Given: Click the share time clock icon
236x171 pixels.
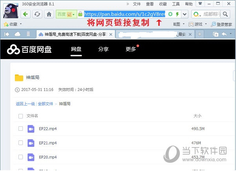Looking at the screenshot, I should (x=17, y=90).
